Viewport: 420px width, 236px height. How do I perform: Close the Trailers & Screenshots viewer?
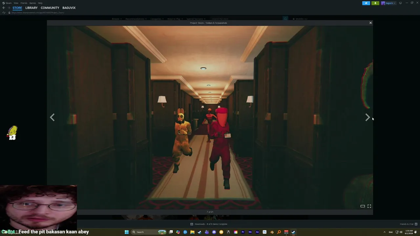point(370,23)
